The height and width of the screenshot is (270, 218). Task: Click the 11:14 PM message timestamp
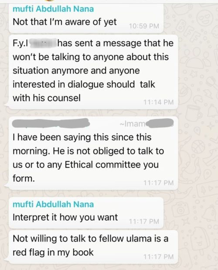(x=158, y=102)
